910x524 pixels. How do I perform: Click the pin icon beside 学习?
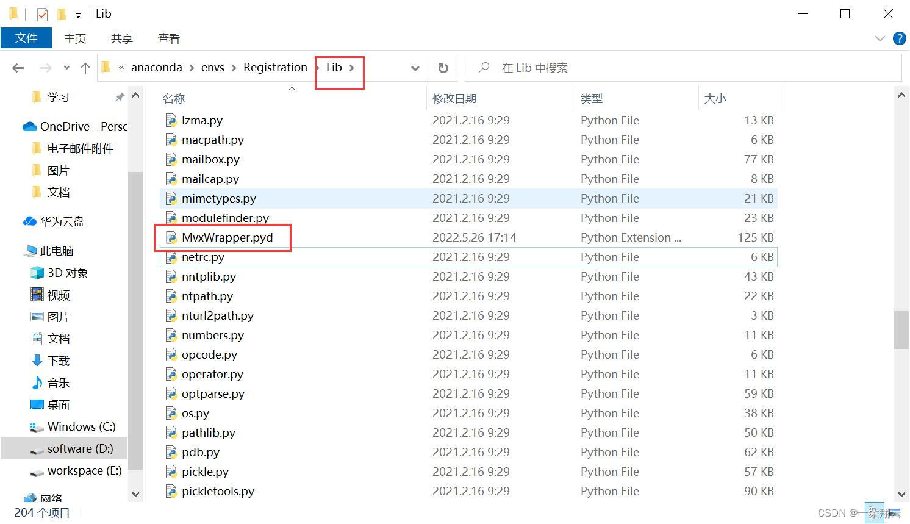(x=120, y=97)
